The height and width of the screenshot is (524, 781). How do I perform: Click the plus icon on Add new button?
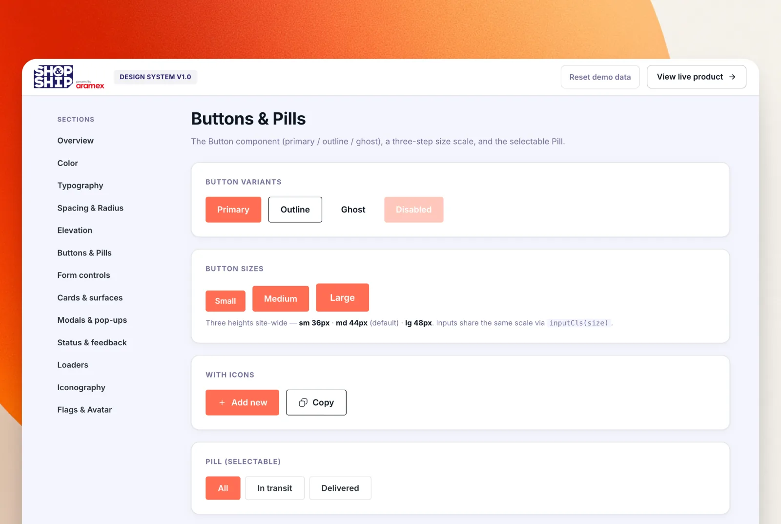[x=222, y=402]
